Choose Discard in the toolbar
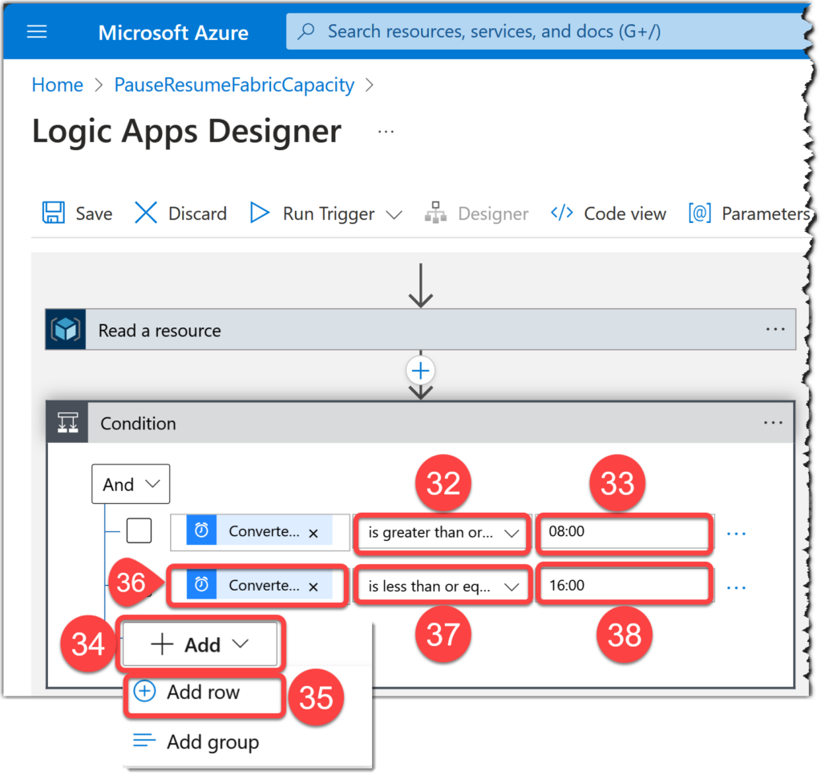Image resolution: width=821 pixels, height=780 pixels. (197, 214)
